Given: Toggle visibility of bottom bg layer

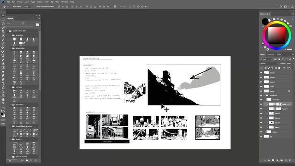Looking at the screenshot, I should (x=261, y=136).
